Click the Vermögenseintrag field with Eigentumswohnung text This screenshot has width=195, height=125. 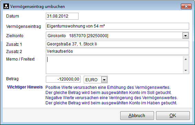(117, 26)
